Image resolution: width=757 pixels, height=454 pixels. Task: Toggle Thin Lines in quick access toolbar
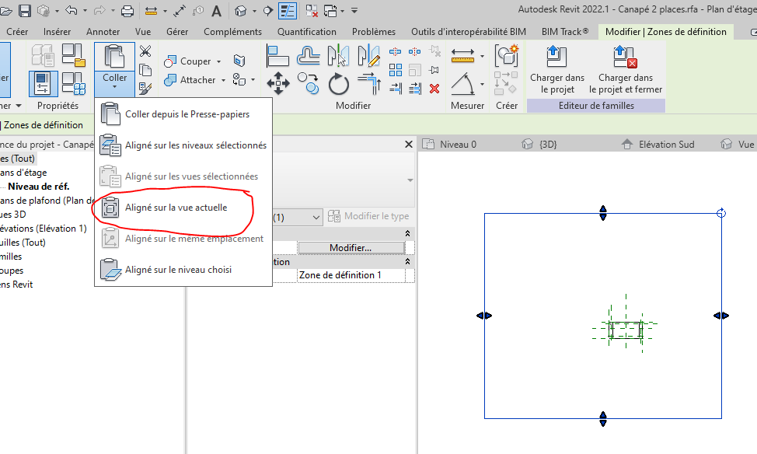point(288,11)
